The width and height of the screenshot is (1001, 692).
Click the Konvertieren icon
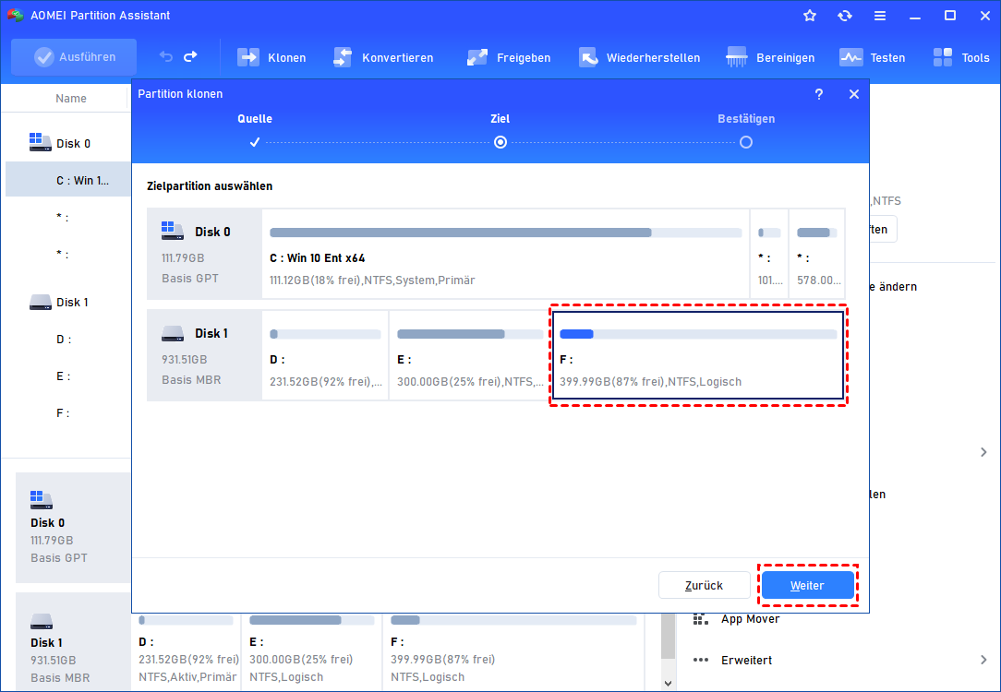tap(343, 57)
